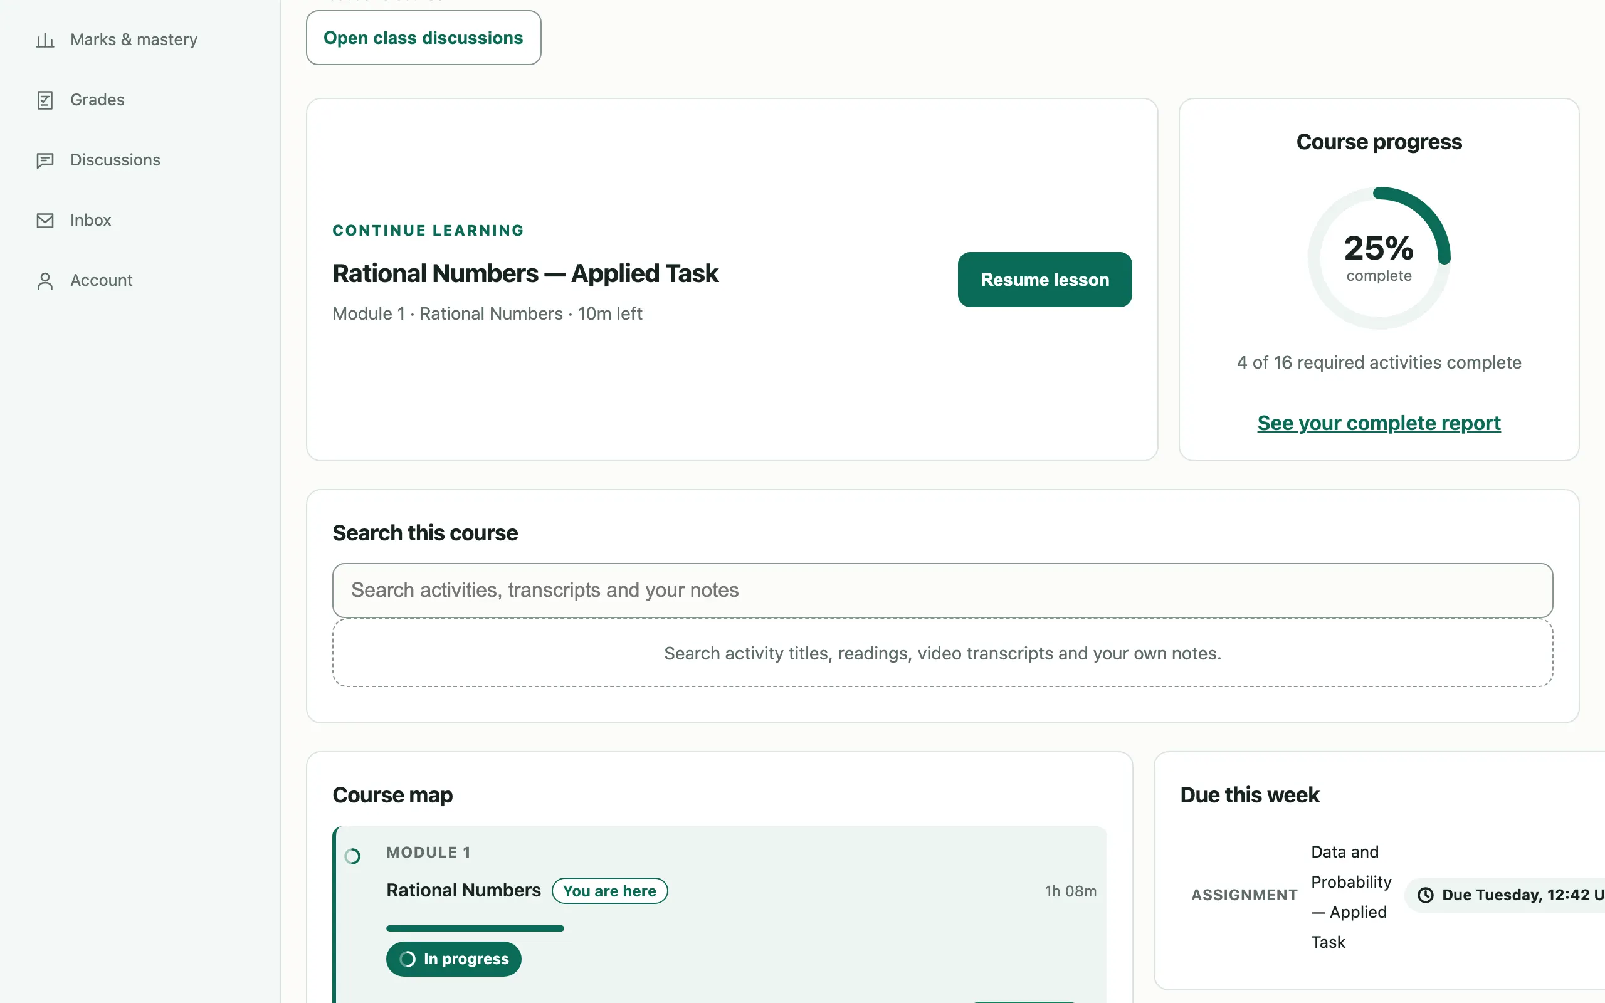Viewport: 1605px width, 1003px height.
Task: Click the Due Tuesday deadline badge
Action: coord(1505,895)
